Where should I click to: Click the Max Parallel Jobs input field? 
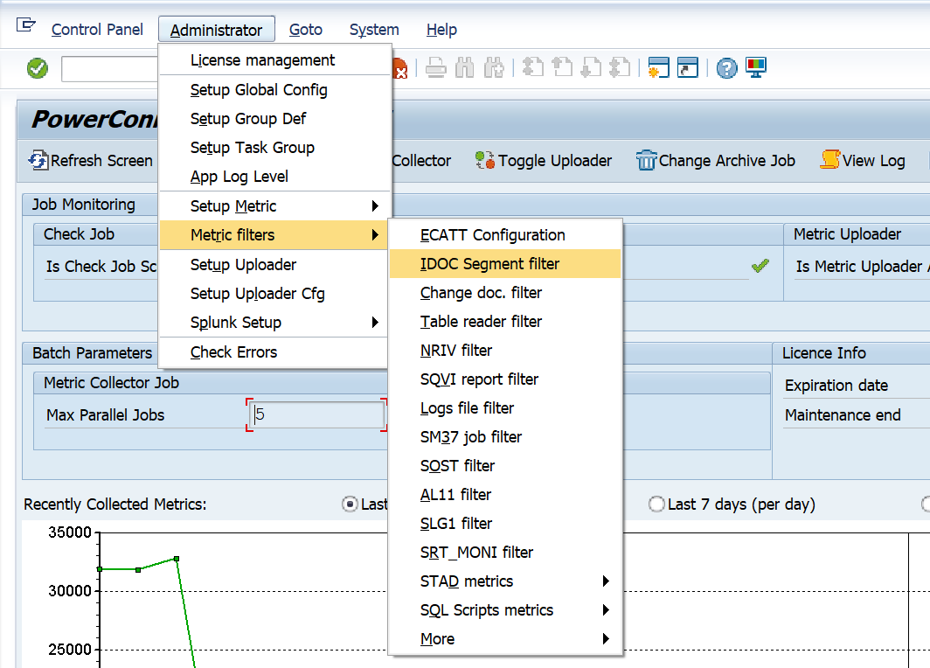(317, 415)
